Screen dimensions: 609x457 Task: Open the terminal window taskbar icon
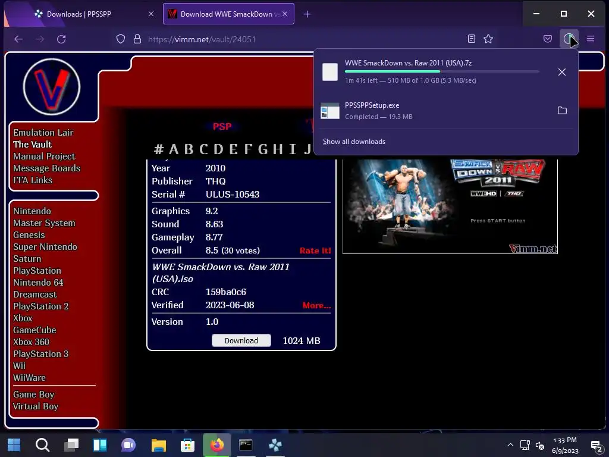point(246,445)
